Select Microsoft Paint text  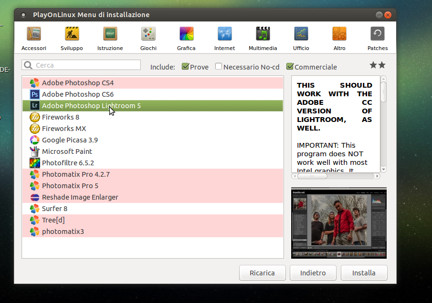(x=67, y=151)
